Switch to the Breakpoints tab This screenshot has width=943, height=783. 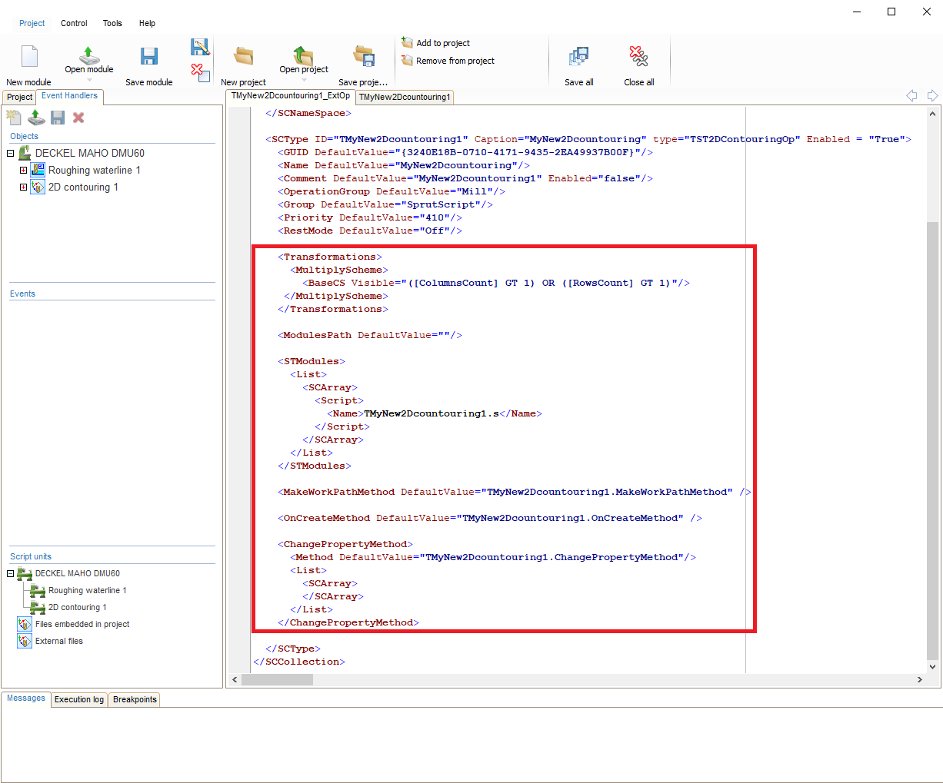tap(135, 699)
